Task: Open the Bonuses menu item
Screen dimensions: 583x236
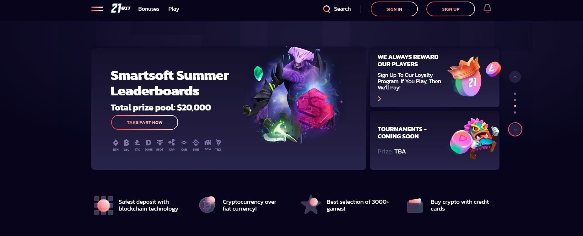Action: (149, 9)
